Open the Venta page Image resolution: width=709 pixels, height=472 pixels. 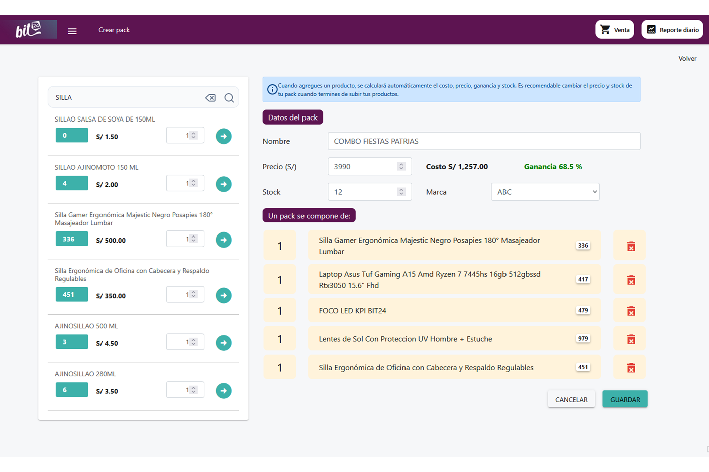pyautogui.click(x=615, y=30)
